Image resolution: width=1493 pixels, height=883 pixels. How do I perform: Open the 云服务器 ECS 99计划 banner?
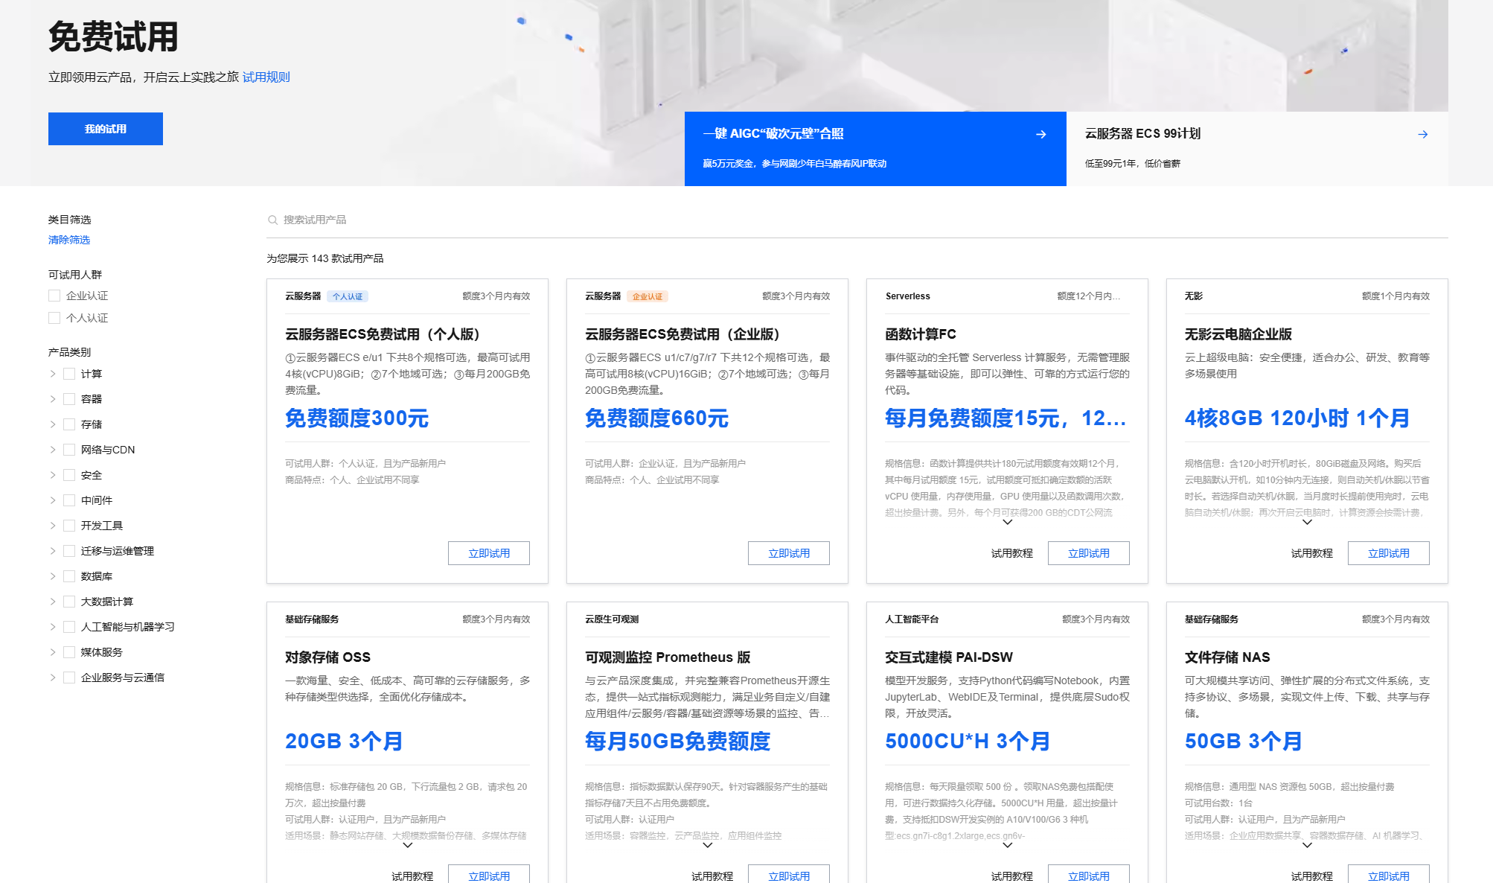click(x=1257, y=149)
